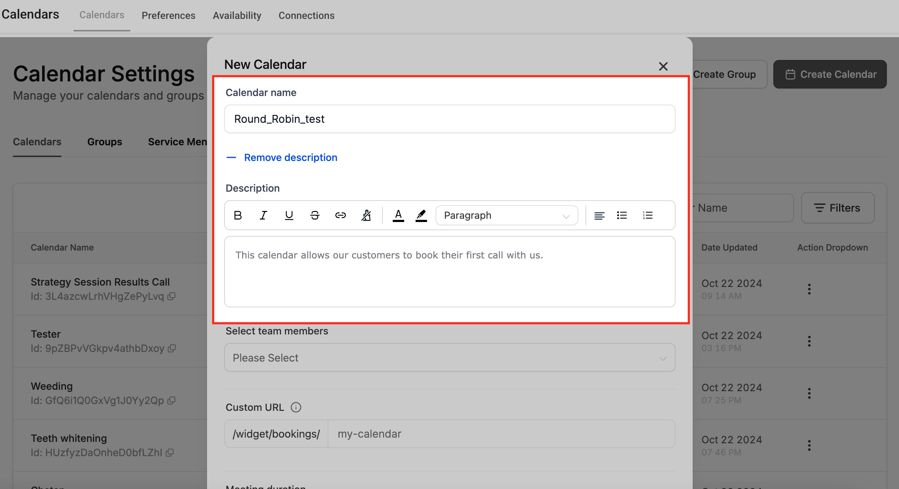Switch to the Groups tab
The height and width of the screenshot is (489, 899).
[x=105, y=142]
